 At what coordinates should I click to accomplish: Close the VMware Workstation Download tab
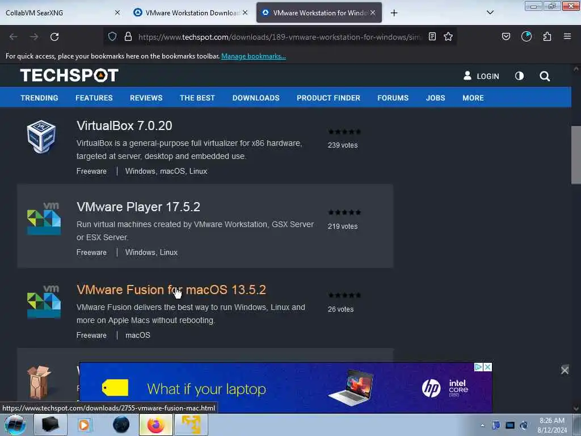[x=245, y=12]
